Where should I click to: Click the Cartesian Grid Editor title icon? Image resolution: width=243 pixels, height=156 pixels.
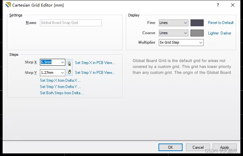coord(8,5)
